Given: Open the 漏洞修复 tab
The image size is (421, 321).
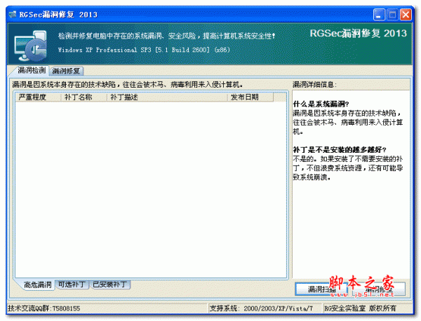Looking at the screenshot, I should [x=66, y=71].
